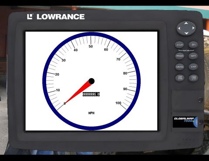Click the 60 mark on speedometer
The image size is (209, 161).
click(106, 50)
